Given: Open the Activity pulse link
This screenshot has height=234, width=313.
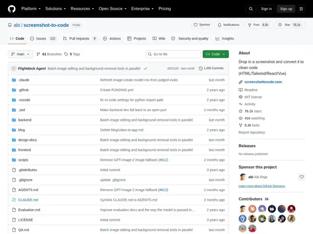Looking at the screenshot, I should 247,104.
